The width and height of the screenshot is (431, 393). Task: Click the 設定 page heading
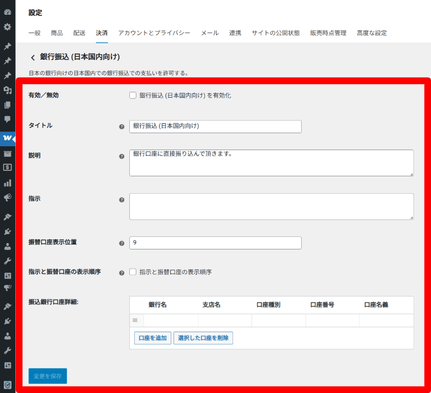(x=35, y=13)
